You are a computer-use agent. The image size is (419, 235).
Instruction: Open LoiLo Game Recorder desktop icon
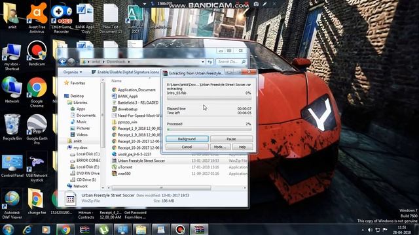pos(62,18)
